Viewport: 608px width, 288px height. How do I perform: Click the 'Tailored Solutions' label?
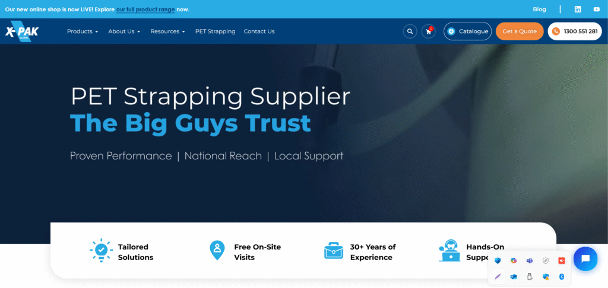[136, 252]
